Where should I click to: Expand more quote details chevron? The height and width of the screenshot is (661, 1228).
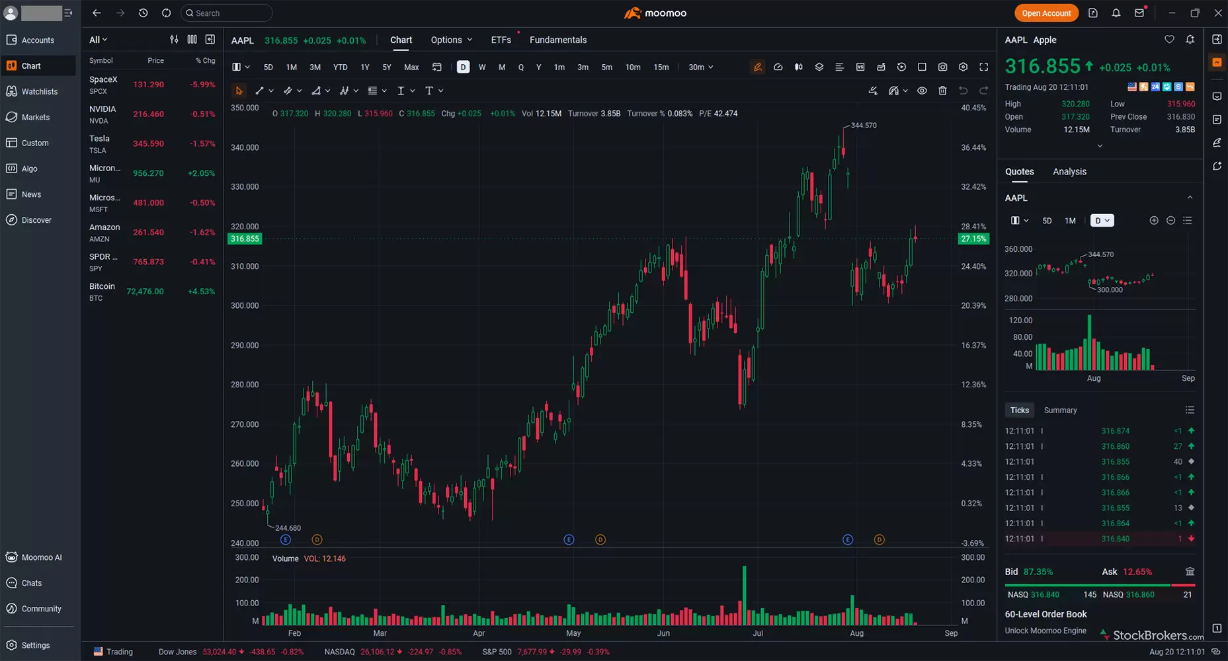click(1100, 146)
